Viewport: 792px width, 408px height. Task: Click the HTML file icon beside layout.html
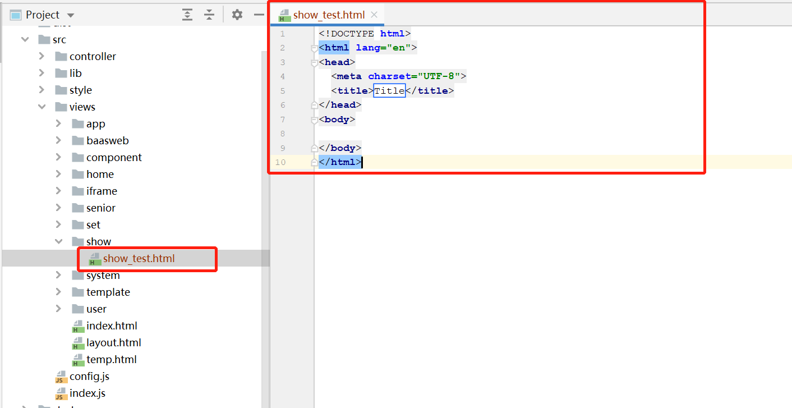pyautogui.click(x=78, y=342)
